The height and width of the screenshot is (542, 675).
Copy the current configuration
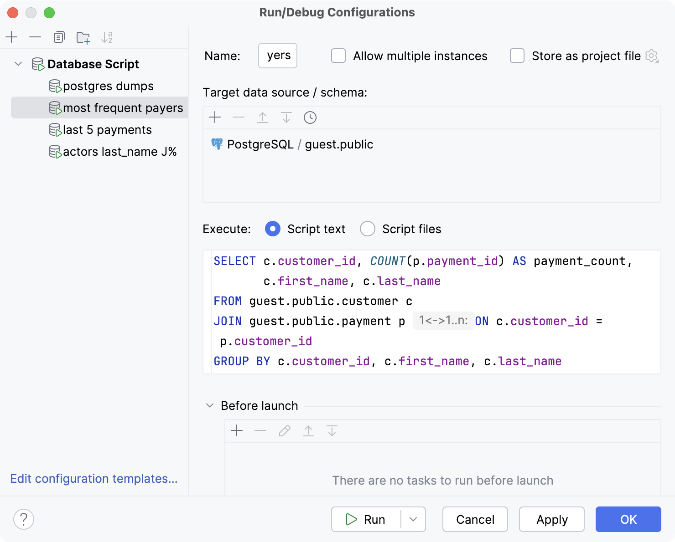click(x=59, y=37)
